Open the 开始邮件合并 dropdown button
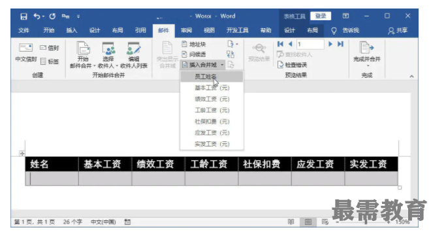 tap(83, 55)
